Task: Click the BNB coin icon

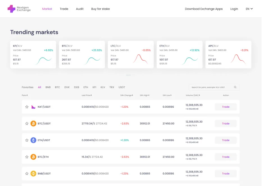Action: point(33,174)
